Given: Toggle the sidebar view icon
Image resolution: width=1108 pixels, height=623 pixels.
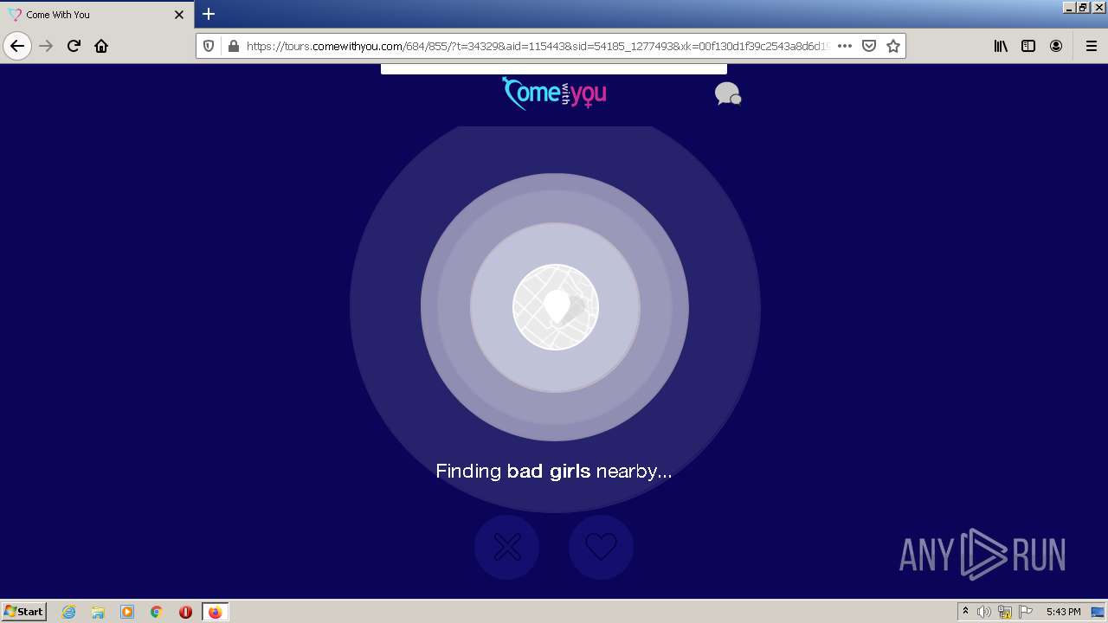Looking at the screenshot, I should click(x=1028, y=46).
